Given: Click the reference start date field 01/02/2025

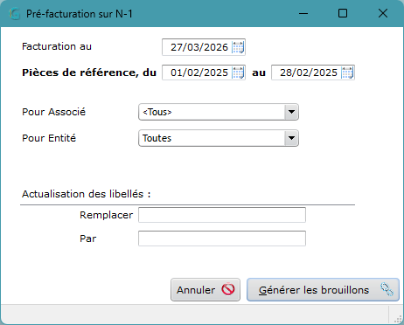Looking at the screenshot, I should point(204,73).
